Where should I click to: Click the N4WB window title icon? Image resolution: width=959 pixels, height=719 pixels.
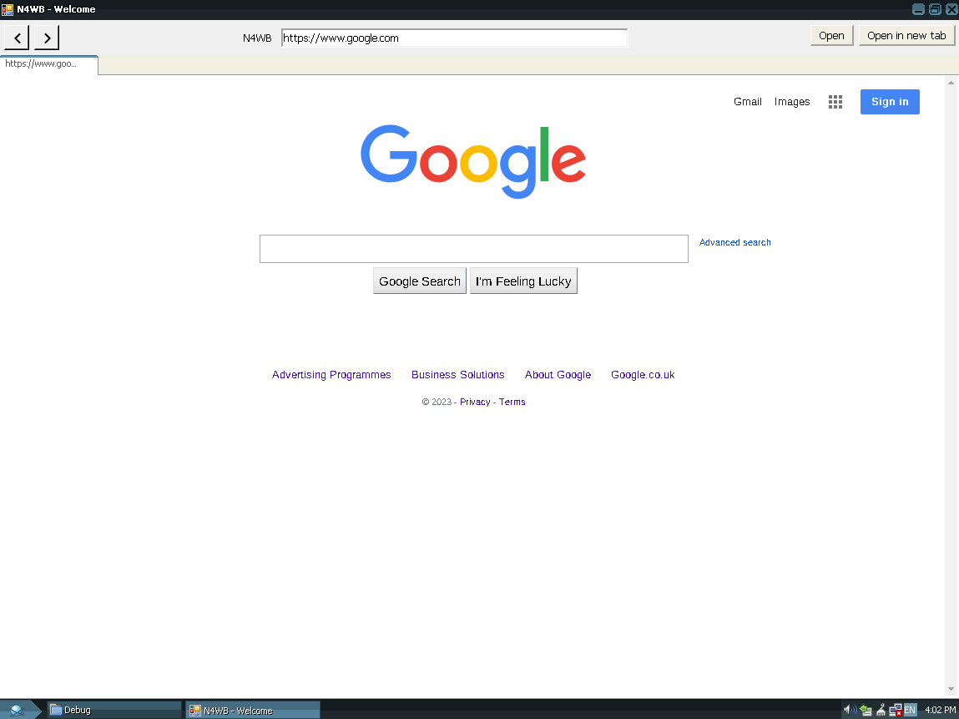click(x=8, y=9)
